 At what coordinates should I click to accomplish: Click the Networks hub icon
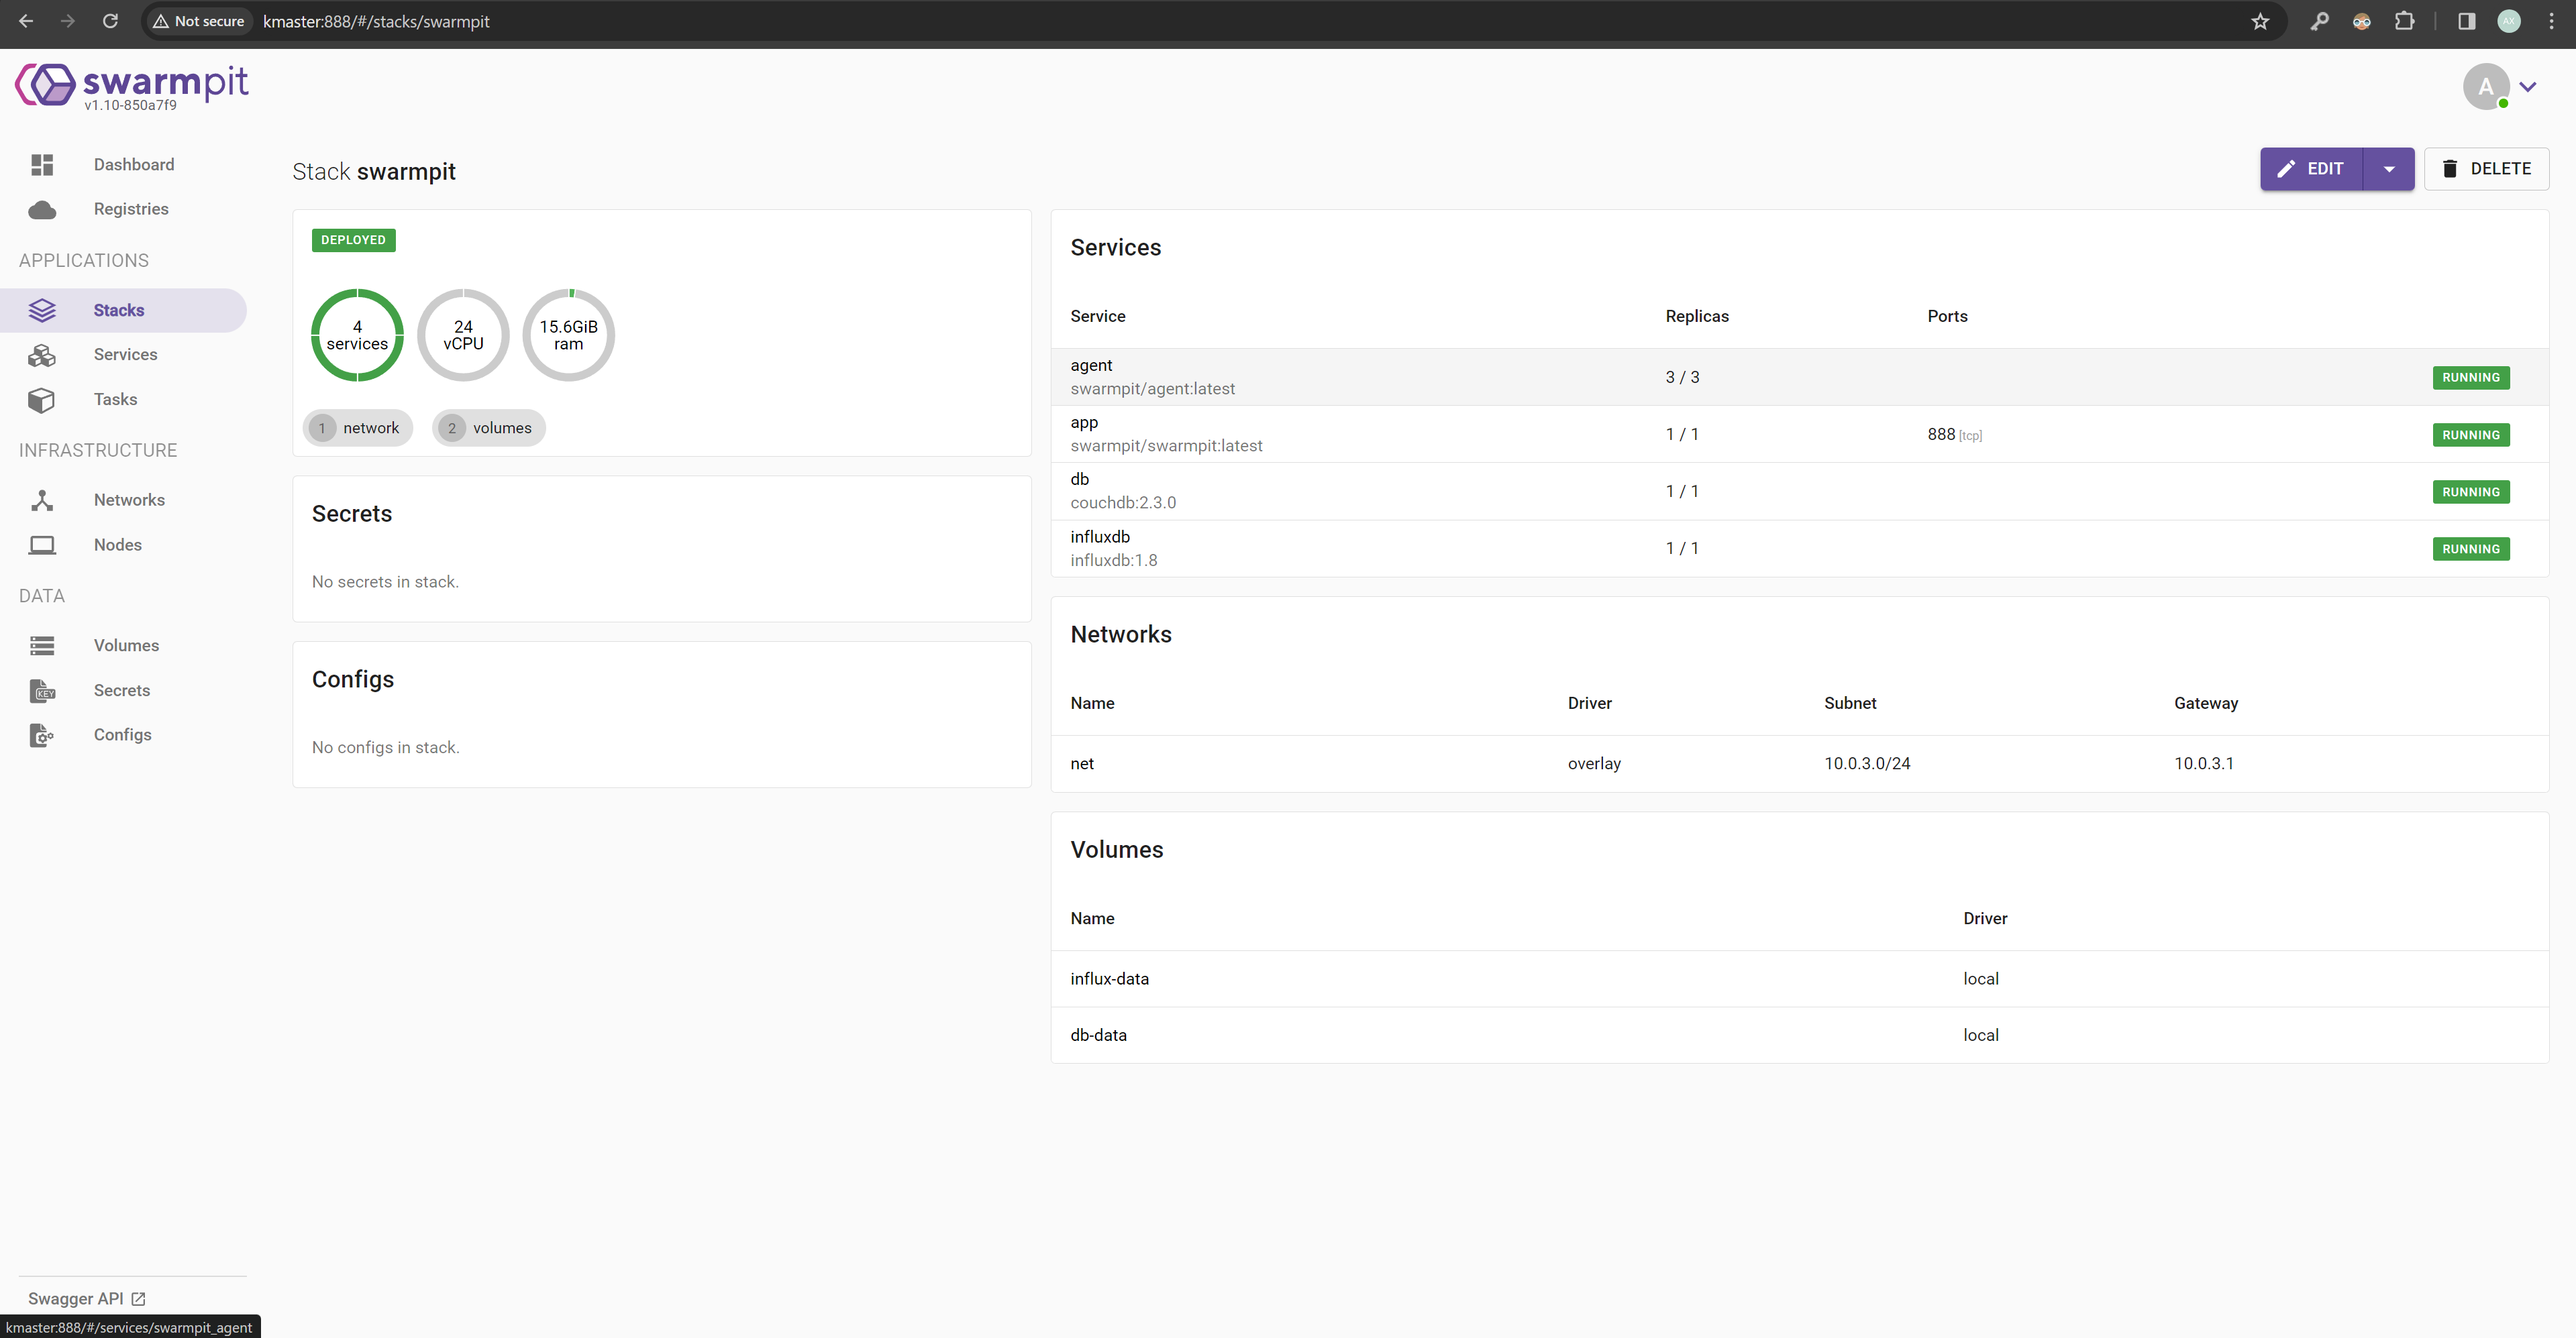(x=42, y=500)
